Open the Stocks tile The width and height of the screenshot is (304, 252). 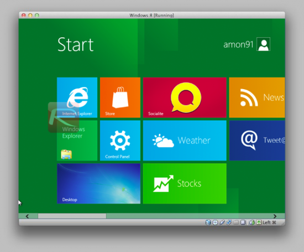(185, 183)
